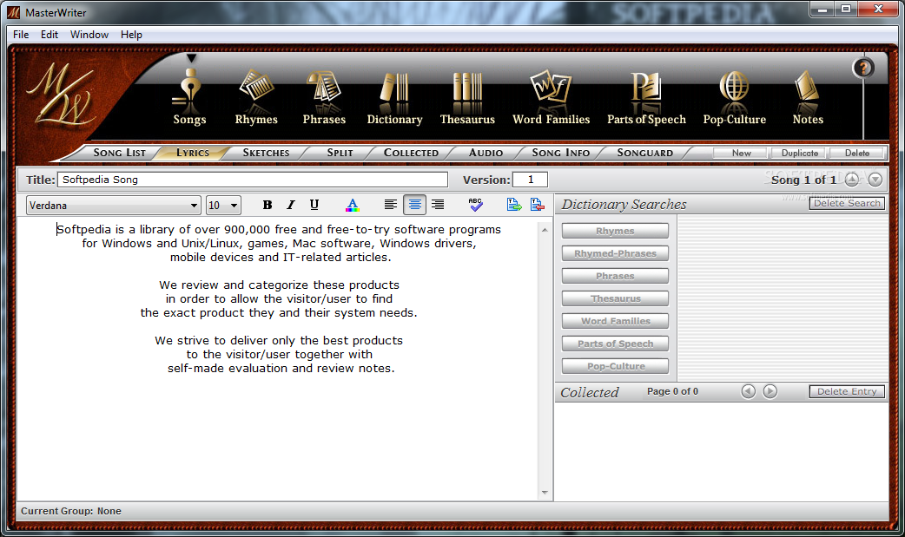Click the Version number field

530,180
